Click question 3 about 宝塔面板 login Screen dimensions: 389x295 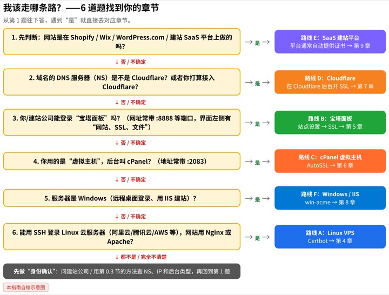pos(122,123)
